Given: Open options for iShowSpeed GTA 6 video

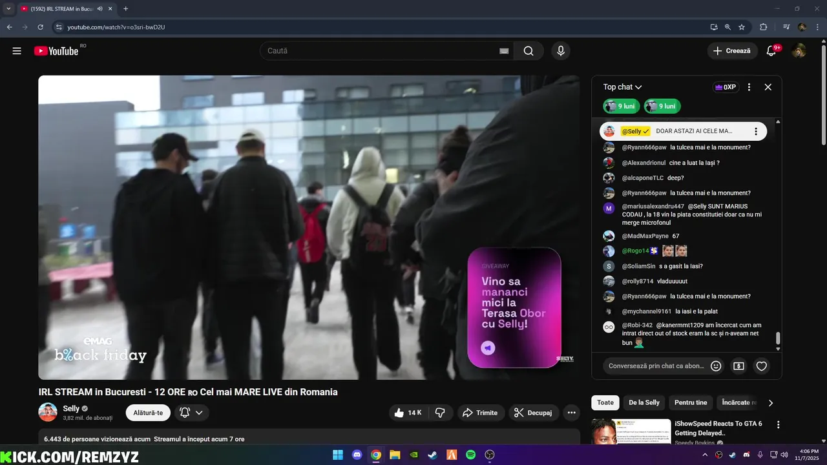Looking at the screenshot, I should pyautogui.click(x=778, y=425).
